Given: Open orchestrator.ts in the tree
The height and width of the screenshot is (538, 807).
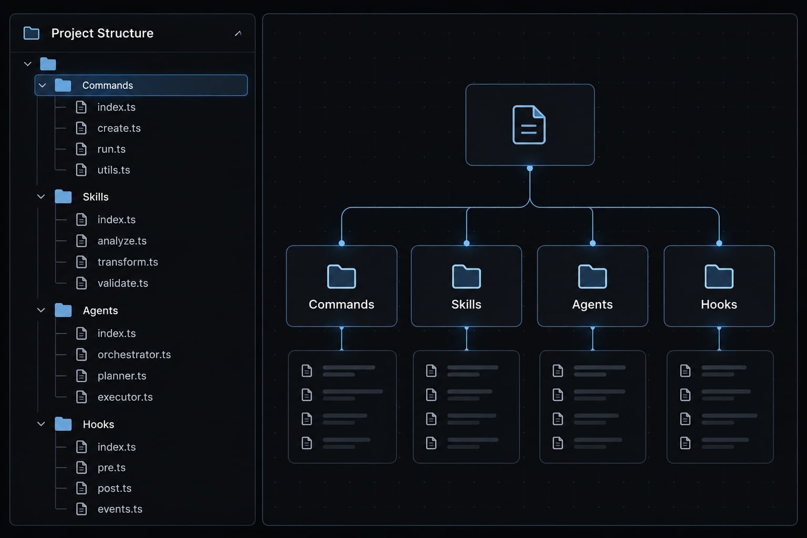Looking at the screenshot, I should tap(134, 355).
